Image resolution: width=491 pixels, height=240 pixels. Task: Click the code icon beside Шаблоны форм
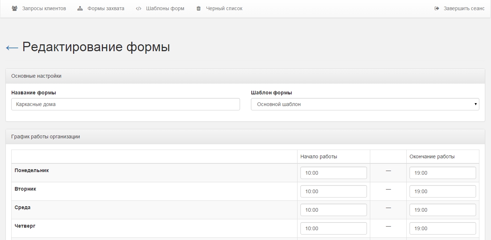point(139,8)
